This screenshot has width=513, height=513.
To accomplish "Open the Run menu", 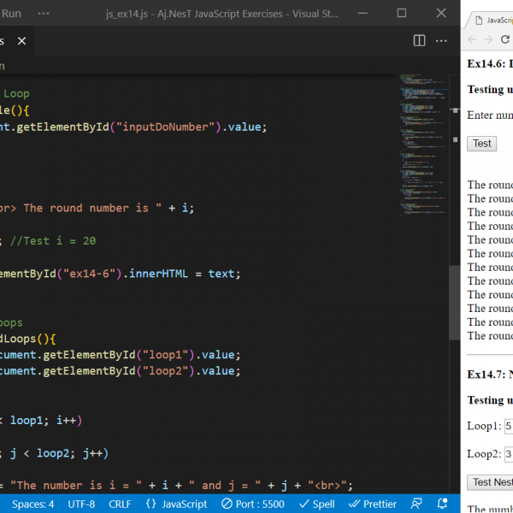I will 12,13.
